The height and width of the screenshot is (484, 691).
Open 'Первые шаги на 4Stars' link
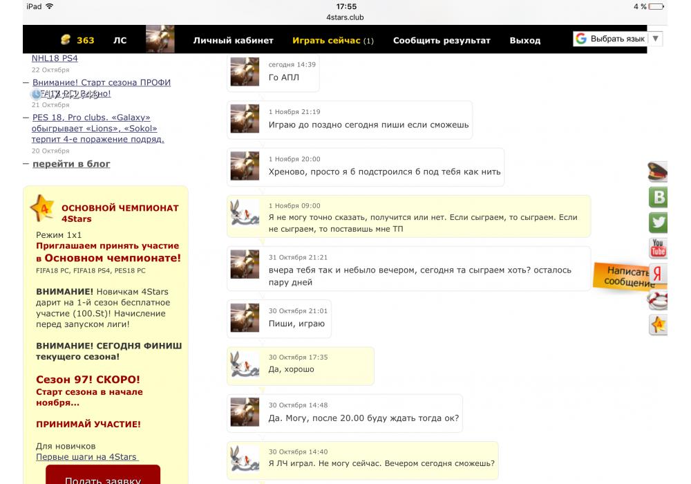tap(87, 456)
